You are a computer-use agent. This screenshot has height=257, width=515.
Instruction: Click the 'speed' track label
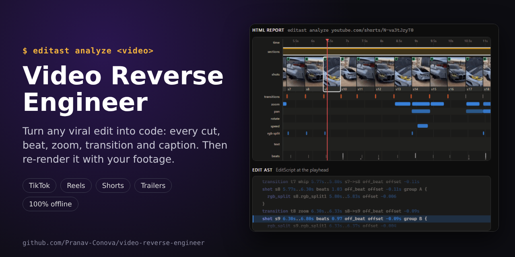pyautogui.click(x=275, y=126)
